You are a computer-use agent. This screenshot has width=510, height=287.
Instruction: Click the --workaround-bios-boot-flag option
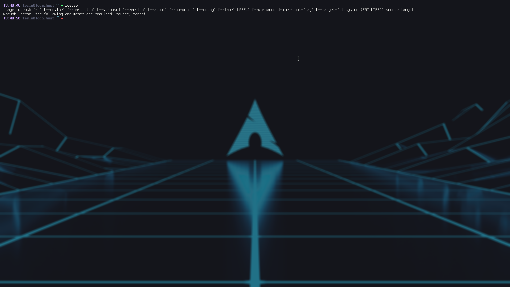pyautogui.click(x=283, y=10)
